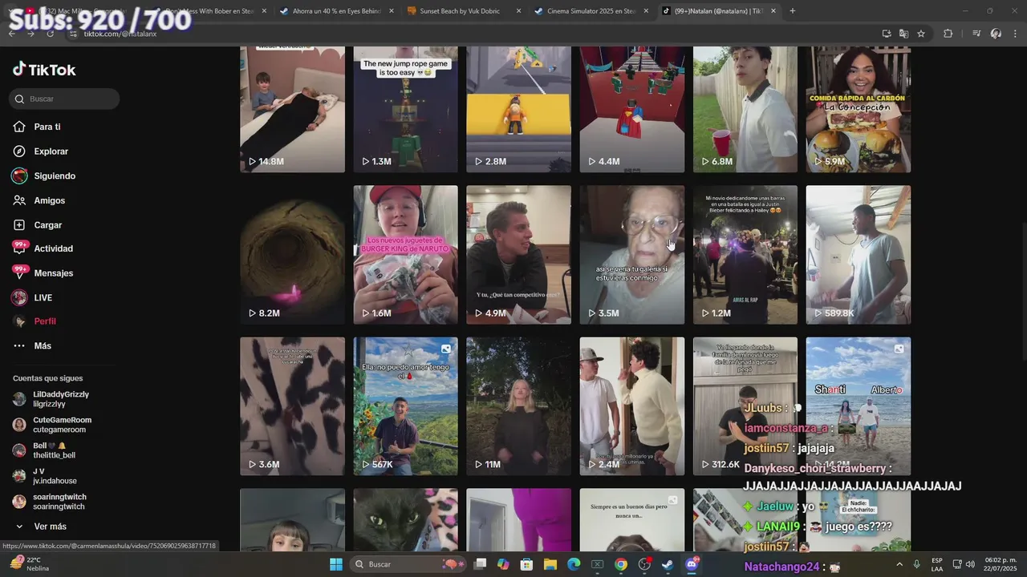Click taskbar Buscar search box
The width and height of the screenshot is (1027, 577).
coord(408,564)
